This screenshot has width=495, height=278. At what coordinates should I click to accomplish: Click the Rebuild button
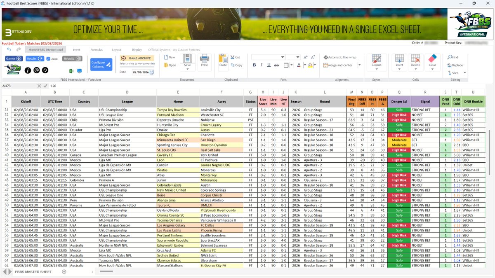(x=73, y=59)
